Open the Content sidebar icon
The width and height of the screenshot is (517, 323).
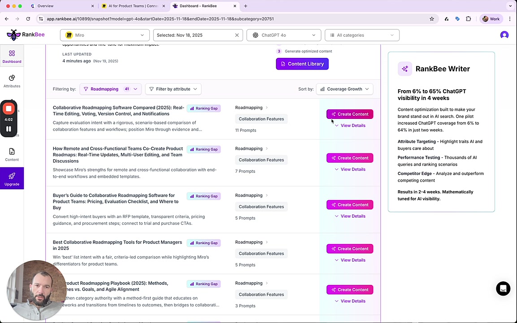(12, 154)
